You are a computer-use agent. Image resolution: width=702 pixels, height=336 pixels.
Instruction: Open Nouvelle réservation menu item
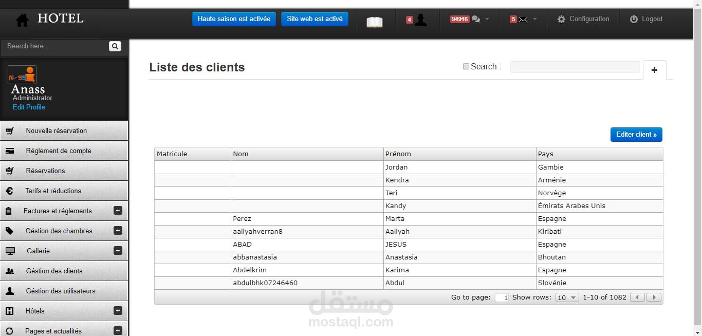(x=64, y=130)
